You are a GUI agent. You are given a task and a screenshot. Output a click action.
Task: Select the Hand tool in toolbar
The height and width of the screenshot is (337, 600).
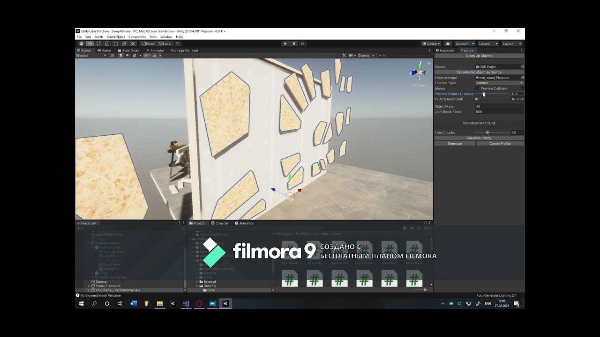(81, 44)
